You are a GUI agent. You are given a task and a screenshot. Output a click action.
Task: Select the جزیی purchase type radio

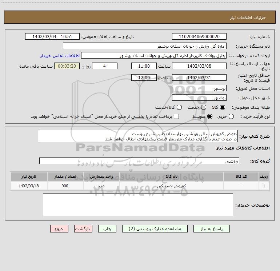[x=231, y=116]
